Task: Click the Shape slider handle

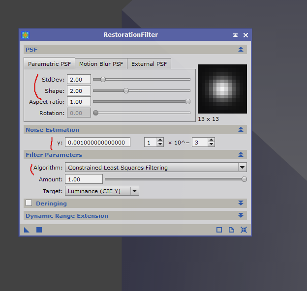Action: click(126, 91)
